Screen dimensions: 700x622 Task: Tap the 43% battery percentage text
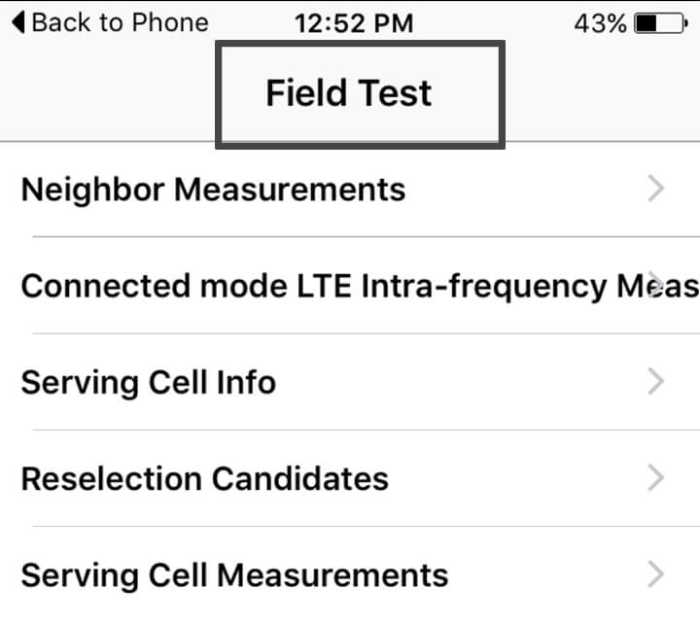[600, 23]
